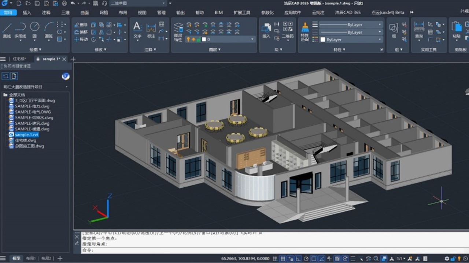Image resolution: width=469 pixels, height=263 pixels.
Task: Expand the layer name dropdown showing 0
Action: tap(252, 39)
